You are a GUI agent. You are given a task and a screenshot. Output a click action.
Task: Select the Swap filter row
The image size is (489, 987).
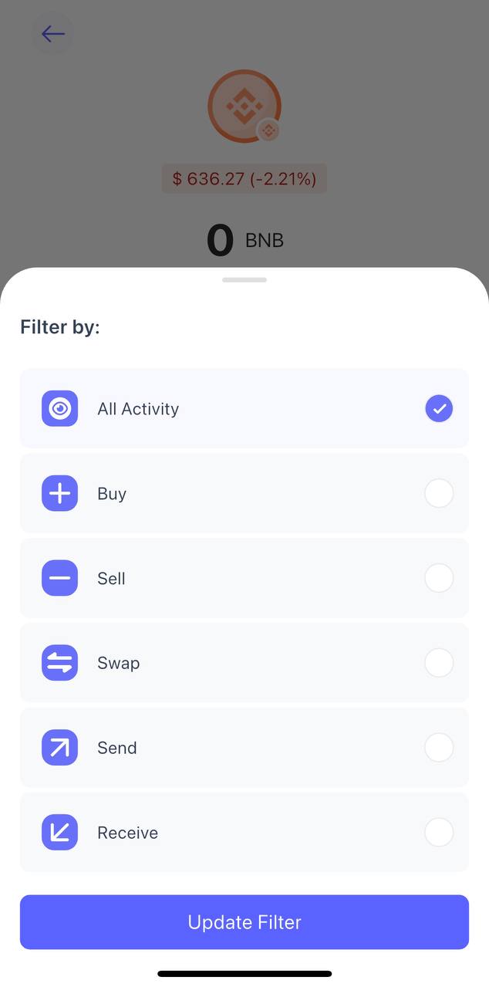click(244, 662)
